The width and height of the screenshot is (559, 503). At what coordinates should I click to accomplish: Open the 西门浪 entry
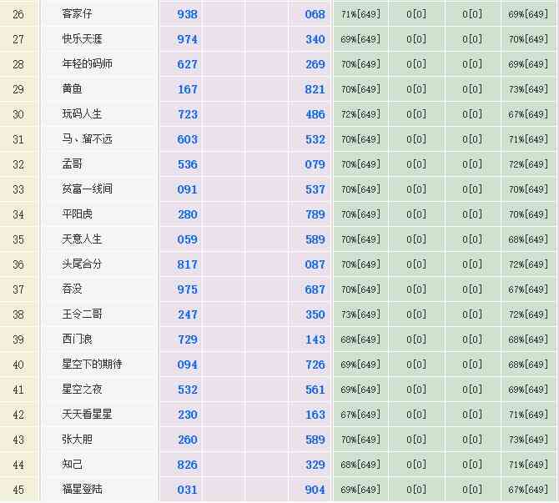[x=78, y=340]
